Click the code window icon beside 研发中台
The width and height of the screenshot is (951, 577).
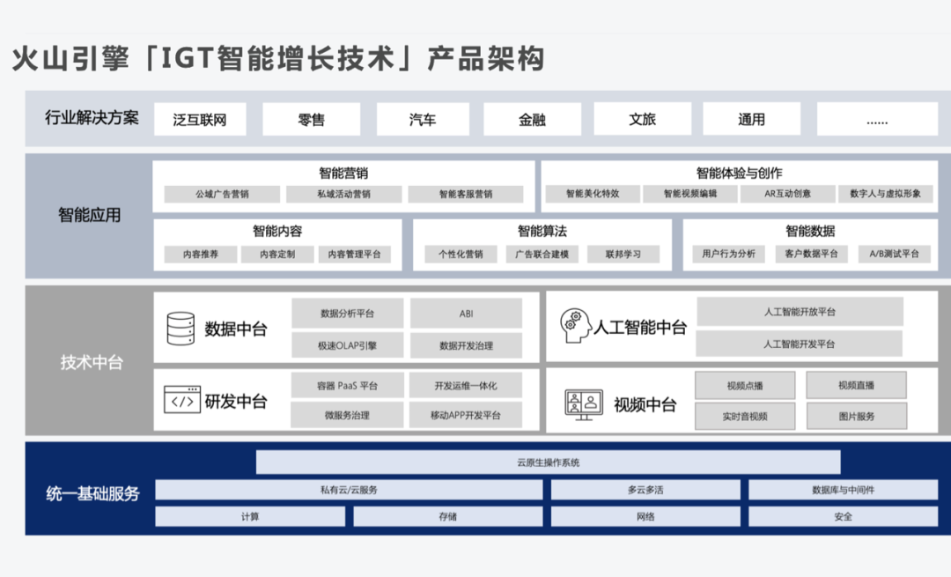click(x=182, y=400)
